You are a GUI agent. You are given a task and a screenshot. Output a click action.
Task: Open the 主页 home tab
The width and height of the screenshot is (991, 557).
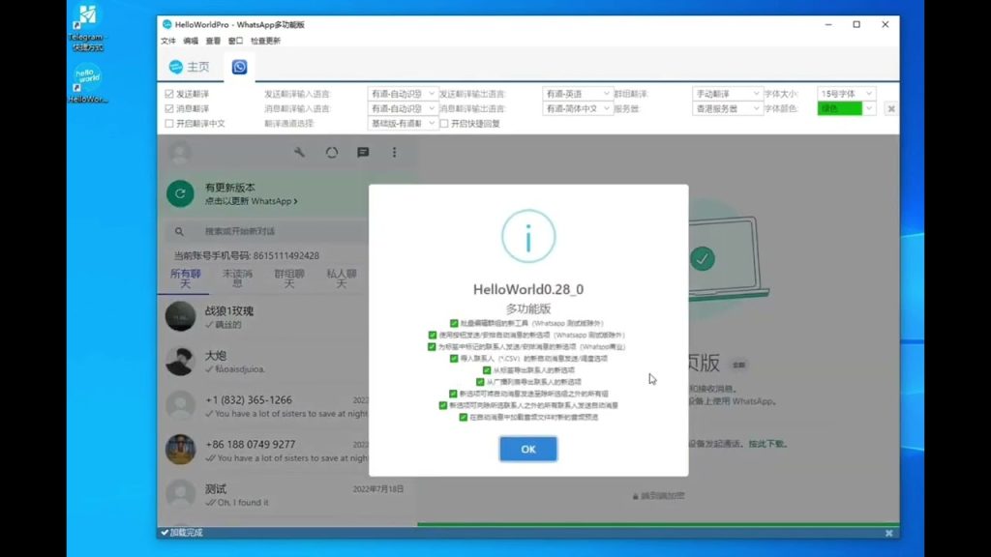tap(189, 67)
